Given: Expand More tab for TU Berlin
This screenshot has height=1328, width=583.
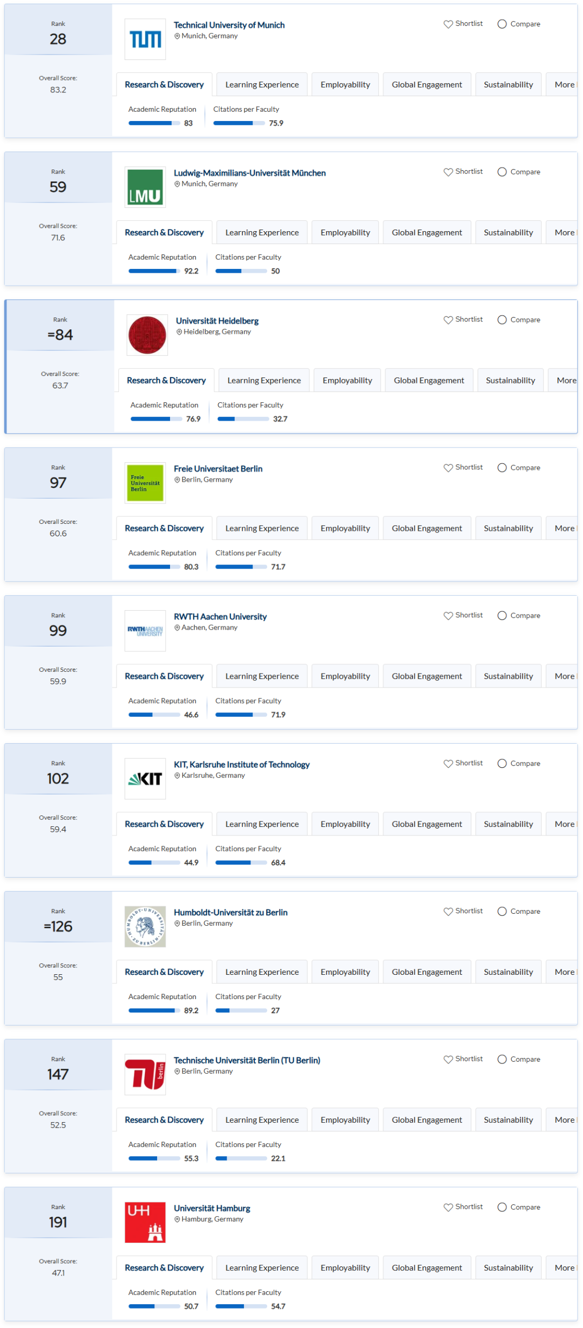Looking at the screenshot, I should pyautogui.click(x=564, y=1121).
